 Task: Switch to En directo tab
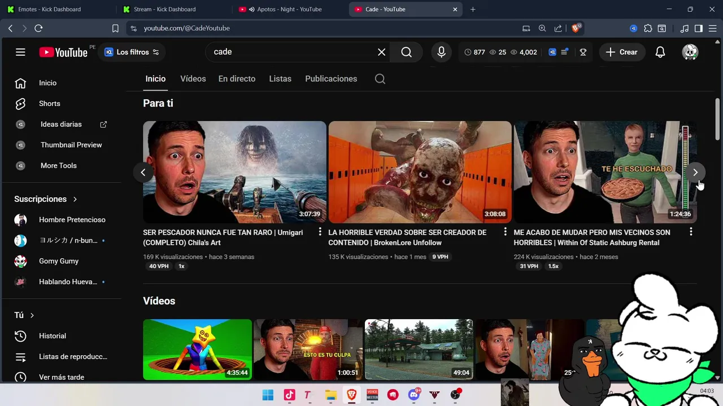click(x=237, y=79)
